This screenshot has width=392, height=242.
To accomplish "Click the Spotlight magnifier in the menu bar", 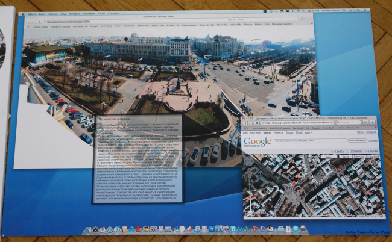I will 366,11.
